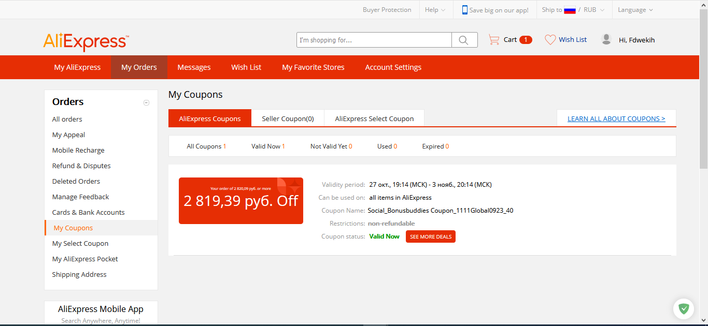Click the Wish List heart icon
Image resolution: width=708 pixels, height=326 pixels.
[550, 39]
